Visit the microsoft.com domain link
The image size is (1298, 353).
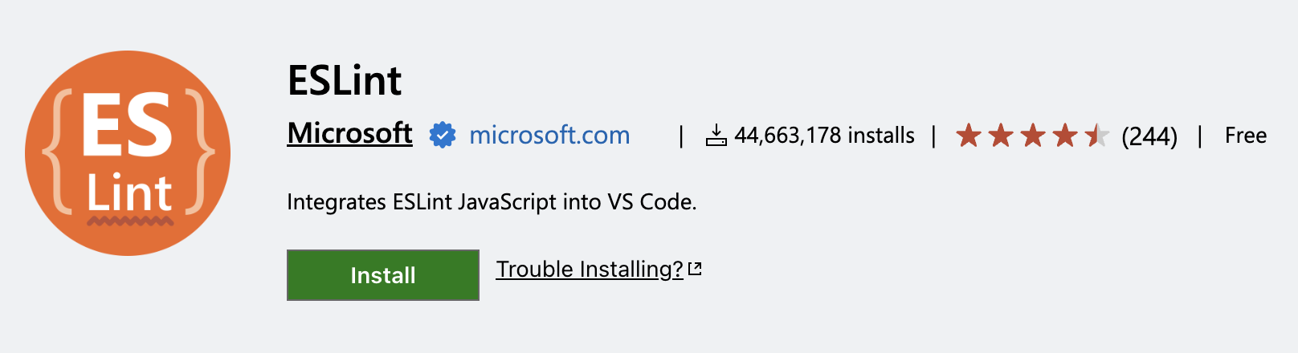(549, 135)
